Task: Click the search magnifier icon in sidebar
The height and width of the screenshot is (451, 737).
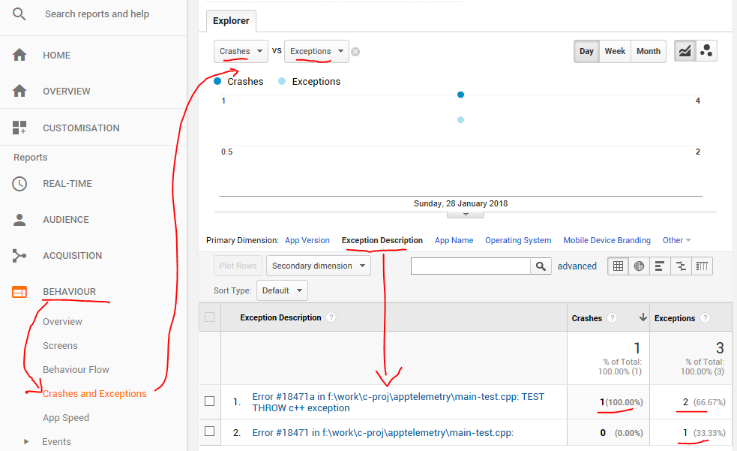Action: [x=19, y=14]
